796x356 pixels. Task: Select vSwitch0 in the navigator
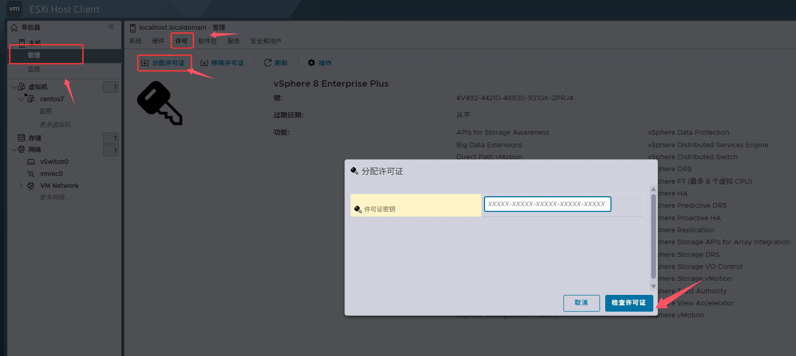pyautogui.click(x=54, y=162)
